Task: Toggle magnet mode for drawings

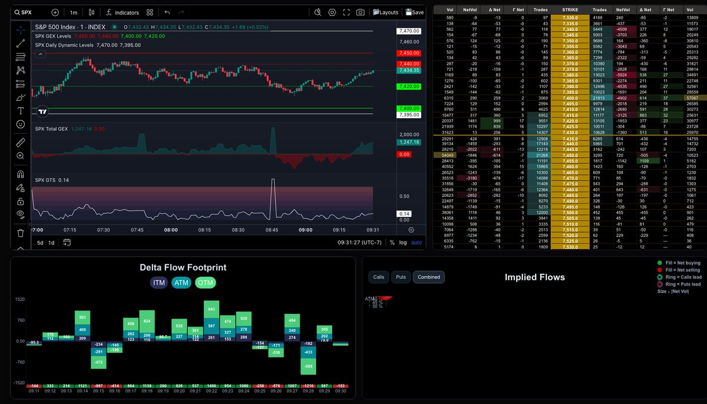Action: tap(21, 174)
